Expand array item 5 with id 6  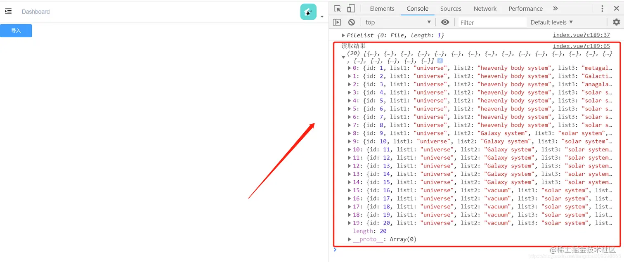click(x=350, y=109)
